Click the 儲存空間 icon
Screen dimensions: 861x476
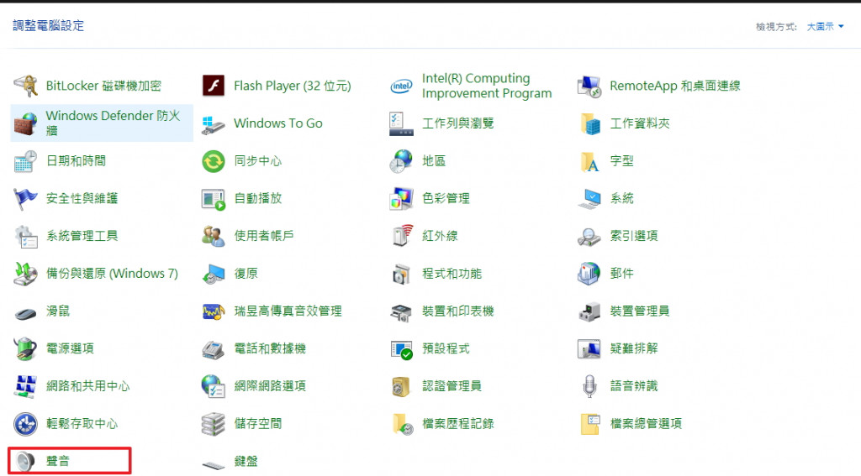(213, 424)
